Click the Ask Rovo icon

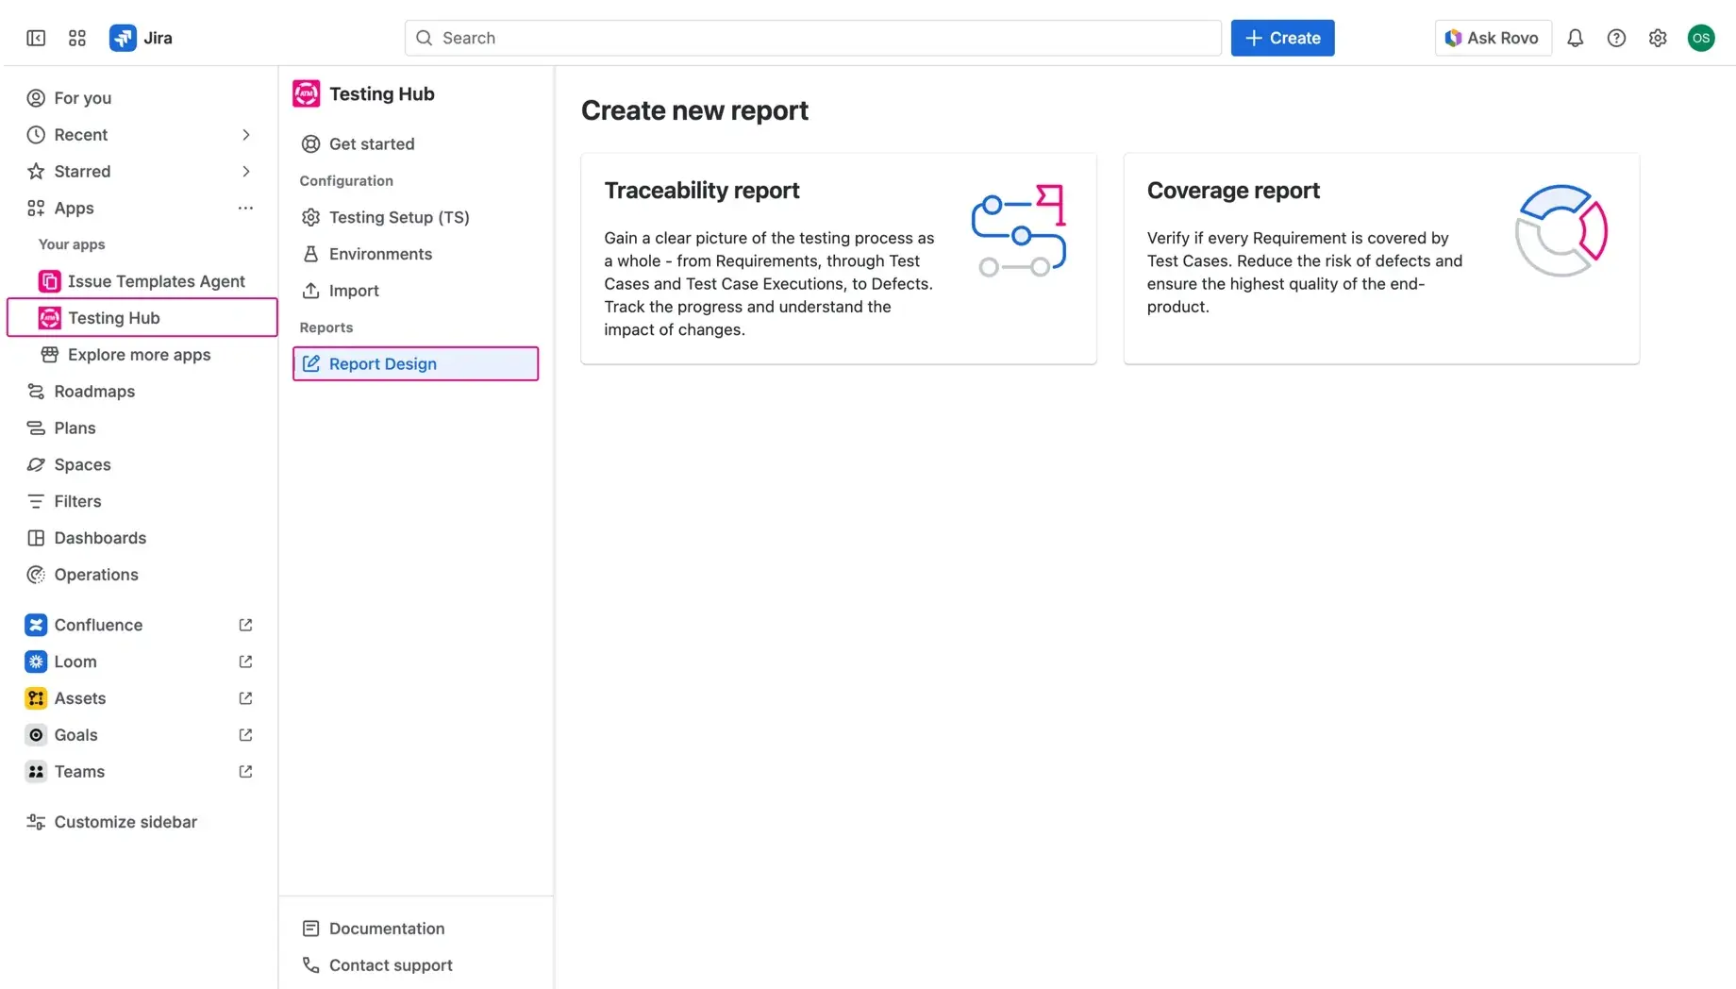coord(1454,38)
